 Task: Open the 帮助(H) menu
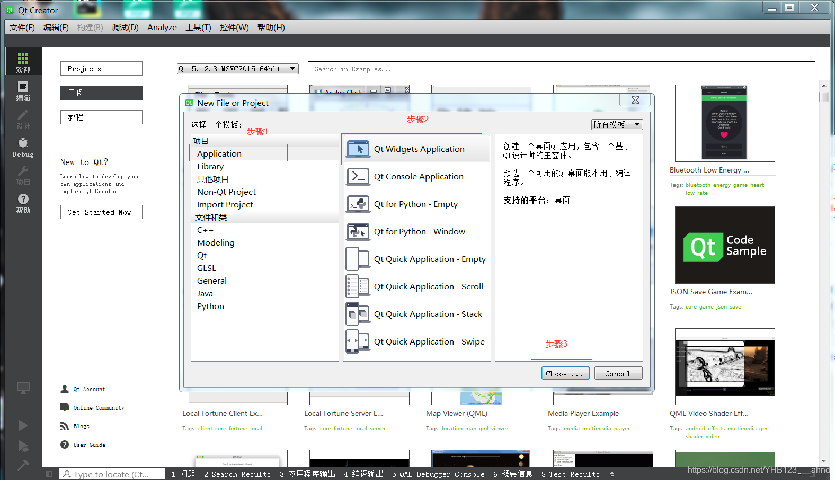(x=271, y=28)
